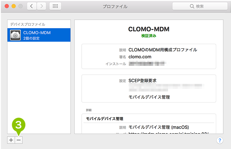
Task: Click the green 検証済み status text
Action: click(x=149, y=36)
